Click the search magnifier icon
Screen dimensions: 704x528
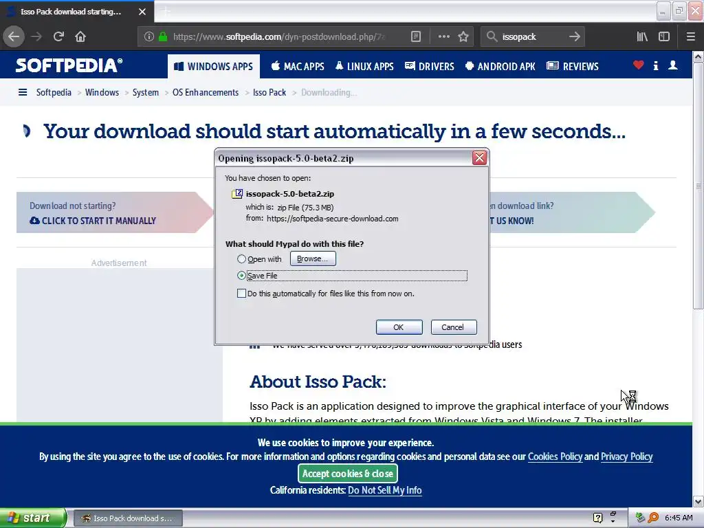492,37
